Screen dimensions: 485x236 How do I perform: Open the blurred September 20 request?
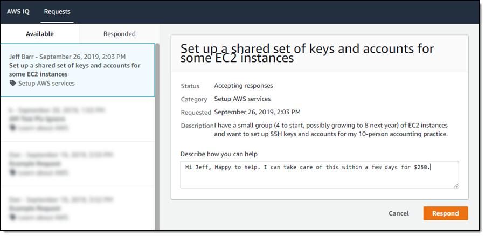77,119
